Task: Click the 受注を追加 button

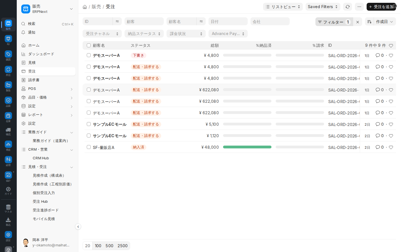Action: tap(381, 7)
